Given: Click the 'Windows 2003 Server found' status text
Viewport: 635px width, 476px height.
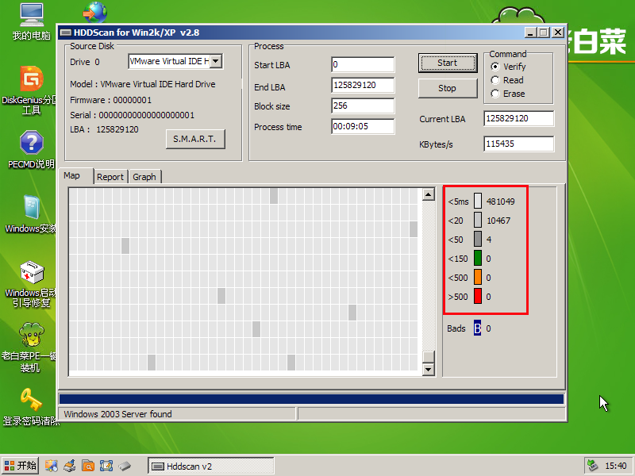Looking at the screenshot, I should 117,414.
